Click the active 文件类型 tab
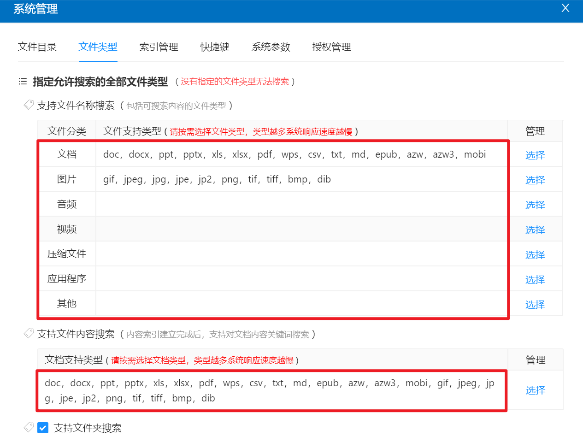 (98, 47)
